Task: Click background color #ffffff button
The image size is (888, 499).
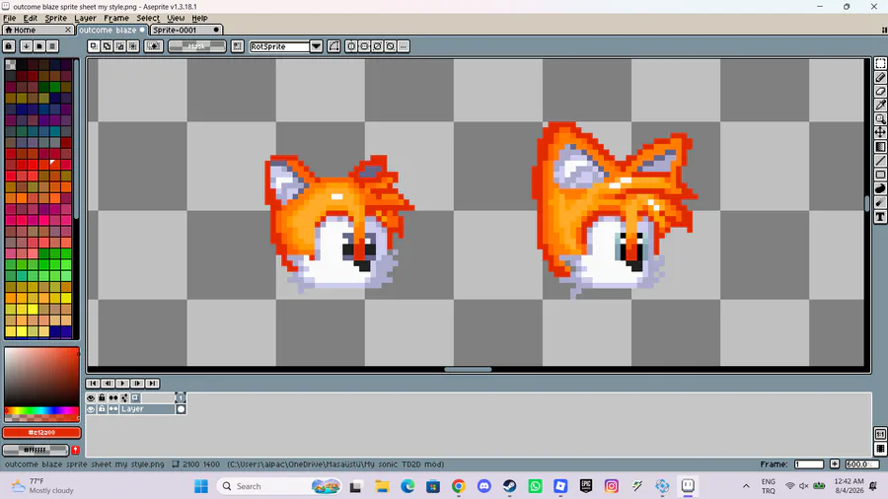Action: 36,450
